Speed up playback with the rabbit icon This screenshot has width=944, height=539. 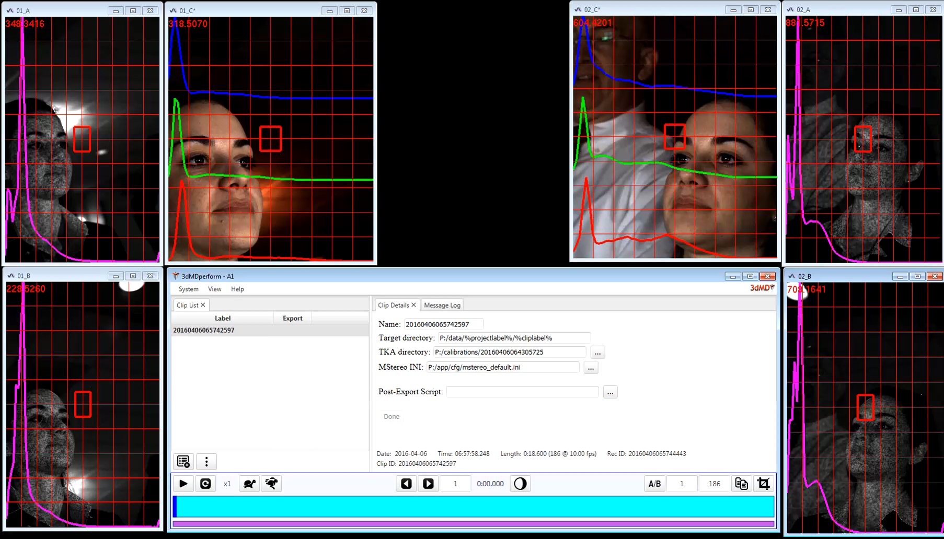tap(271, 484)
